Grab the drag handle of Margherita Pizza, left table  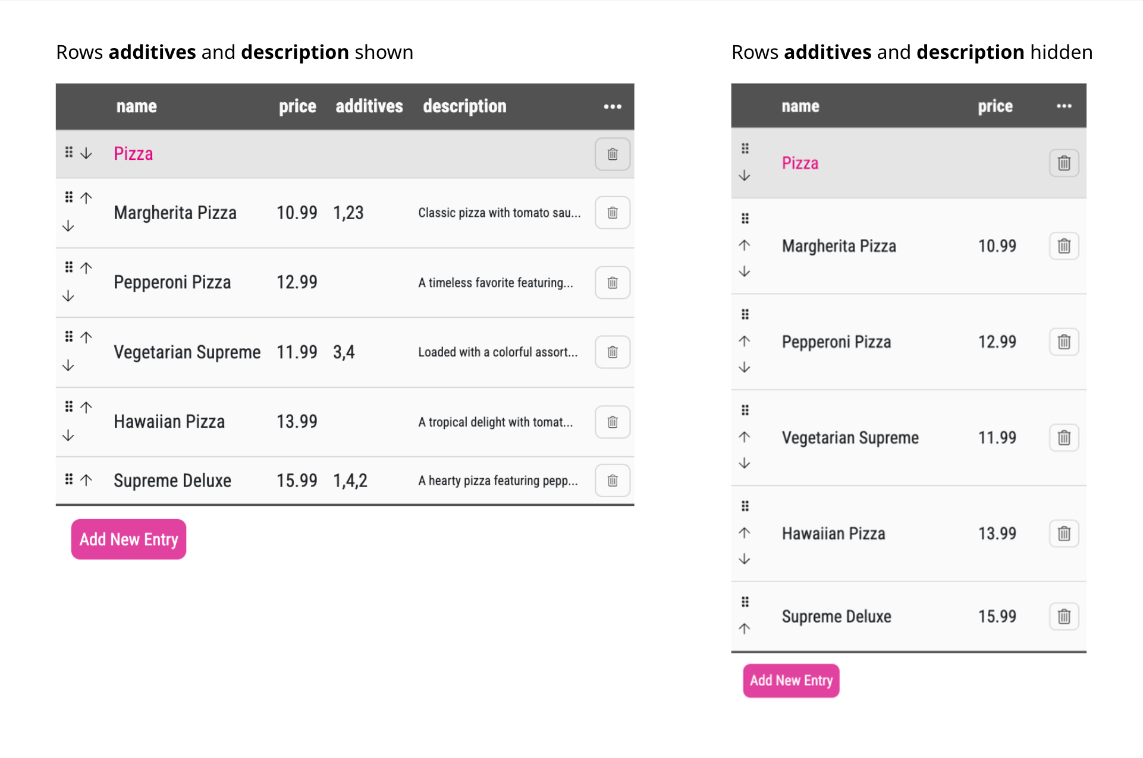69,197
